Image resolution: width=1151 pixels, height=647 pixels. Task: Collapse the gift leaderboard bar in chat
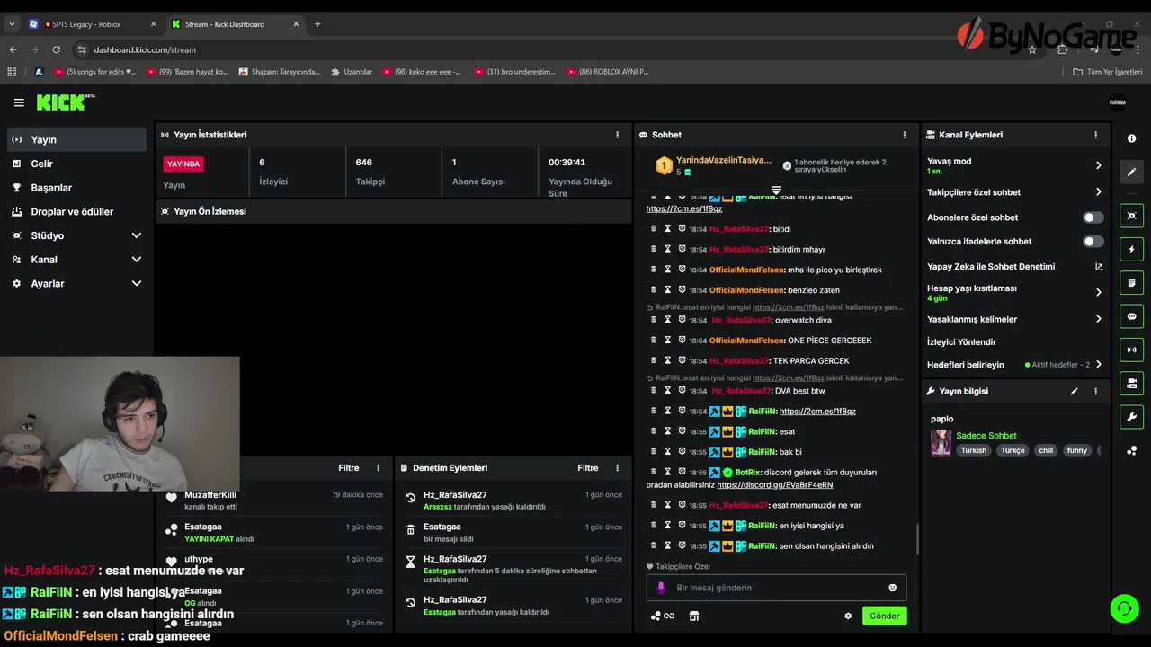pyautogui.click(x=776, y=191)
